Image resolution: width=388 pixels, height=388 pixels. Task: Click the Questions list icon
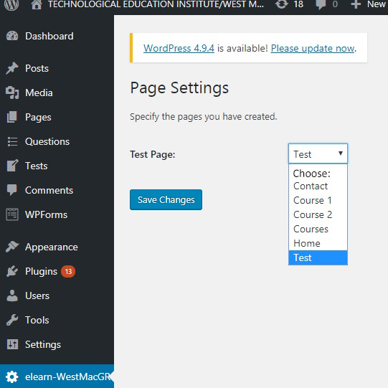[12, 141]
